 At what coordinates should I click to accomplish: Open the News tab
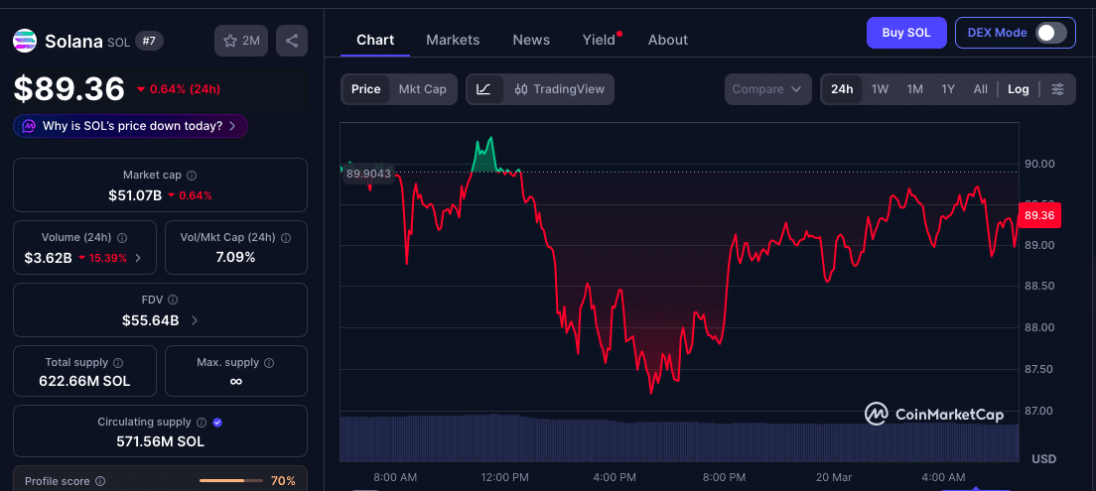click(x=531, y=40)
